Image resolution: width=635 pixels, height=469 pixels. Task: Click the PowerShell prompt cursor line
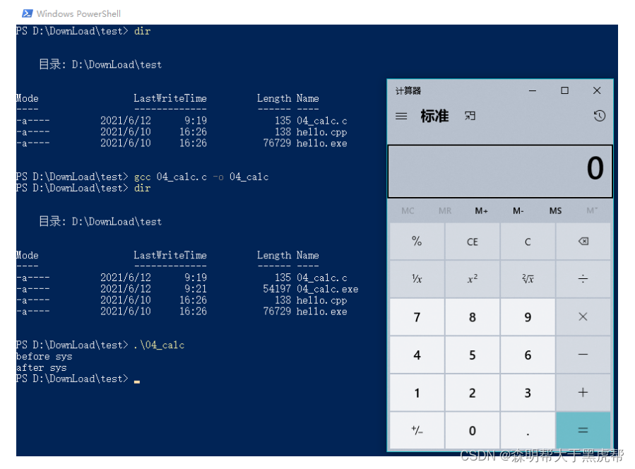78,379
